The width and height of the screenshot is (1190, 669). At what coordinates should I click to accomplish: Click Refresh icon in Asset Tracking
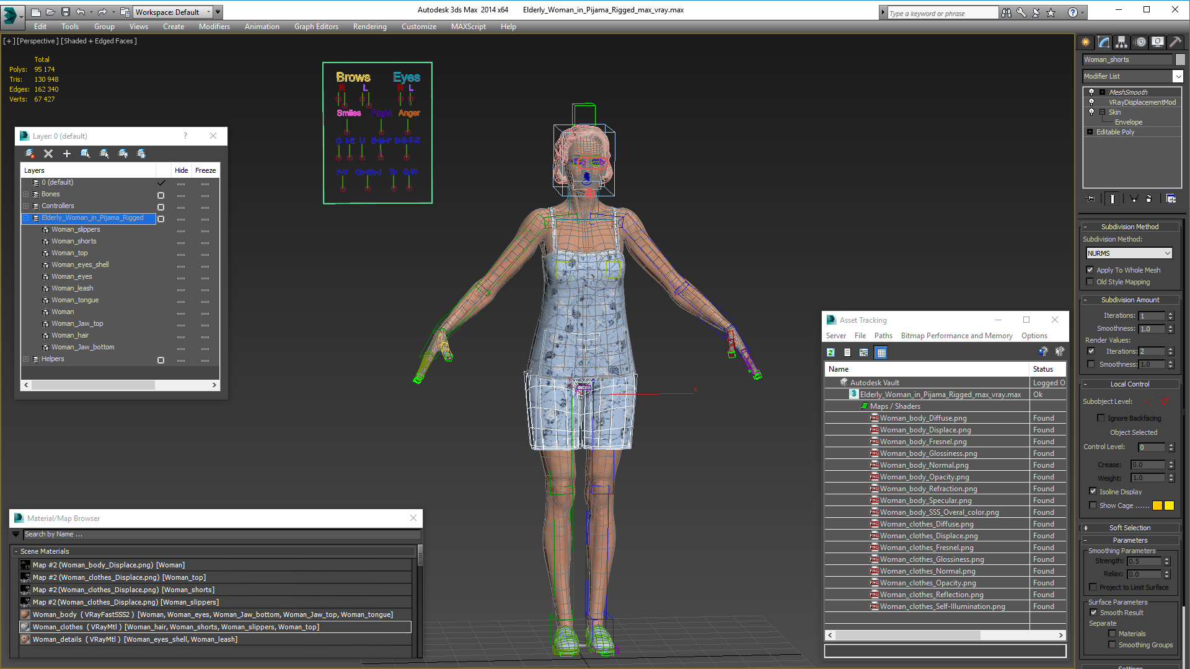pos(831,352)
